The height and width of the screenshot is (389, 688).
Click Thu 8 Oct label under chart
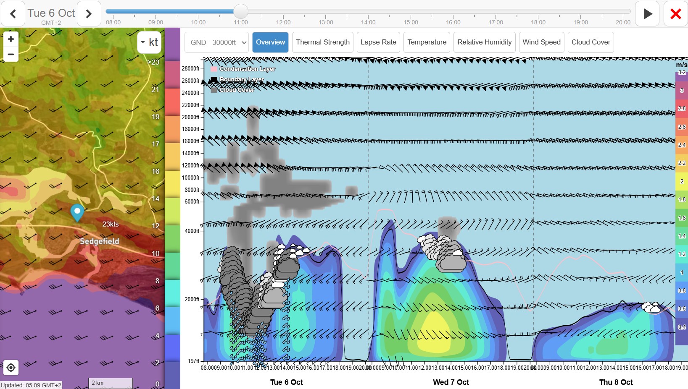point(616,382)
